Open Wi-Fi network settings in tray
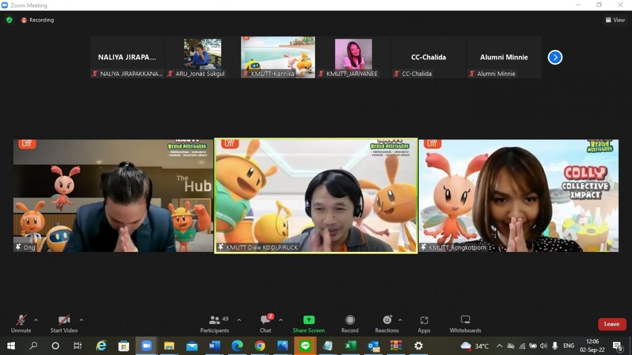Screen dimensions: 632x355 pyautogui.click(x=522, y=346)
